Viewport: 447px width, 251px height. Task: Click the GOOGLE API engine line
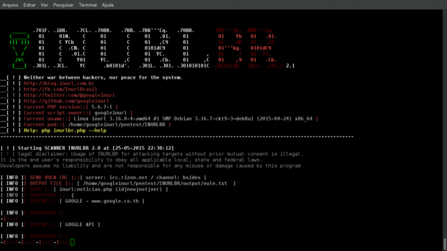click(x=80, y=225)
